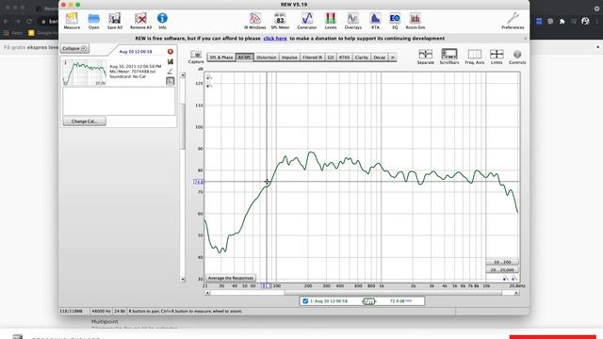The height and width of the screenshot is (339, 603).
Task: Open the Levels tool
Action: point(331,21)
